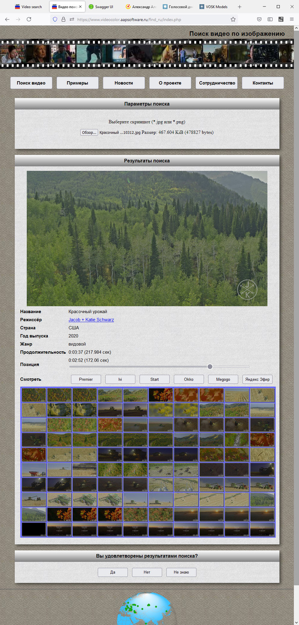The height and width of the screenshot is (625, 299).
Task: Click the lock icon in the address bar
Action: click(x=63, y=19)
